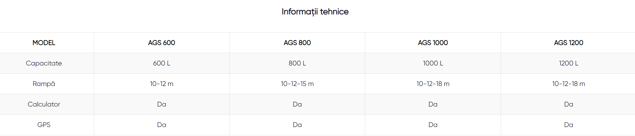
Task: Click the GPS row label
Action: [44, 125]
